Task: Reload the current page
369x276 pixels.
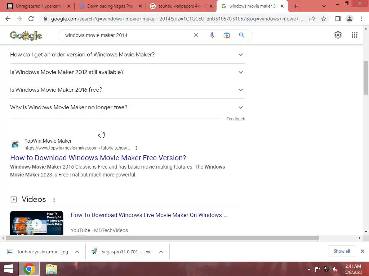Action: click(31, 19)
